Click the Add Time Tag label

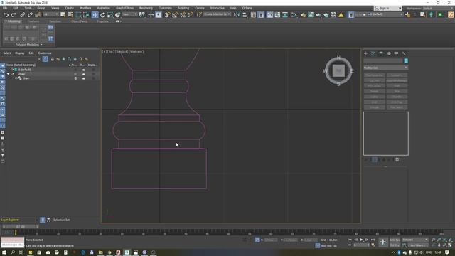point(328,246)
